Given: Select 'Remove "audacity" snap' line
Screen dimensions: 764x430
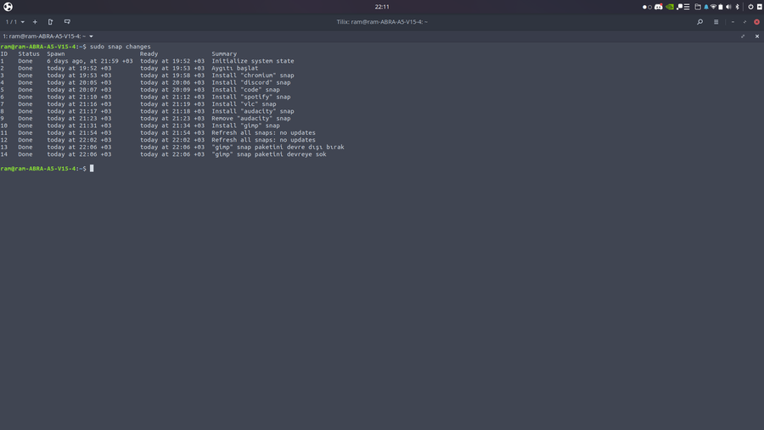Looking at the screenshot, I should click(x=251, y=119).
